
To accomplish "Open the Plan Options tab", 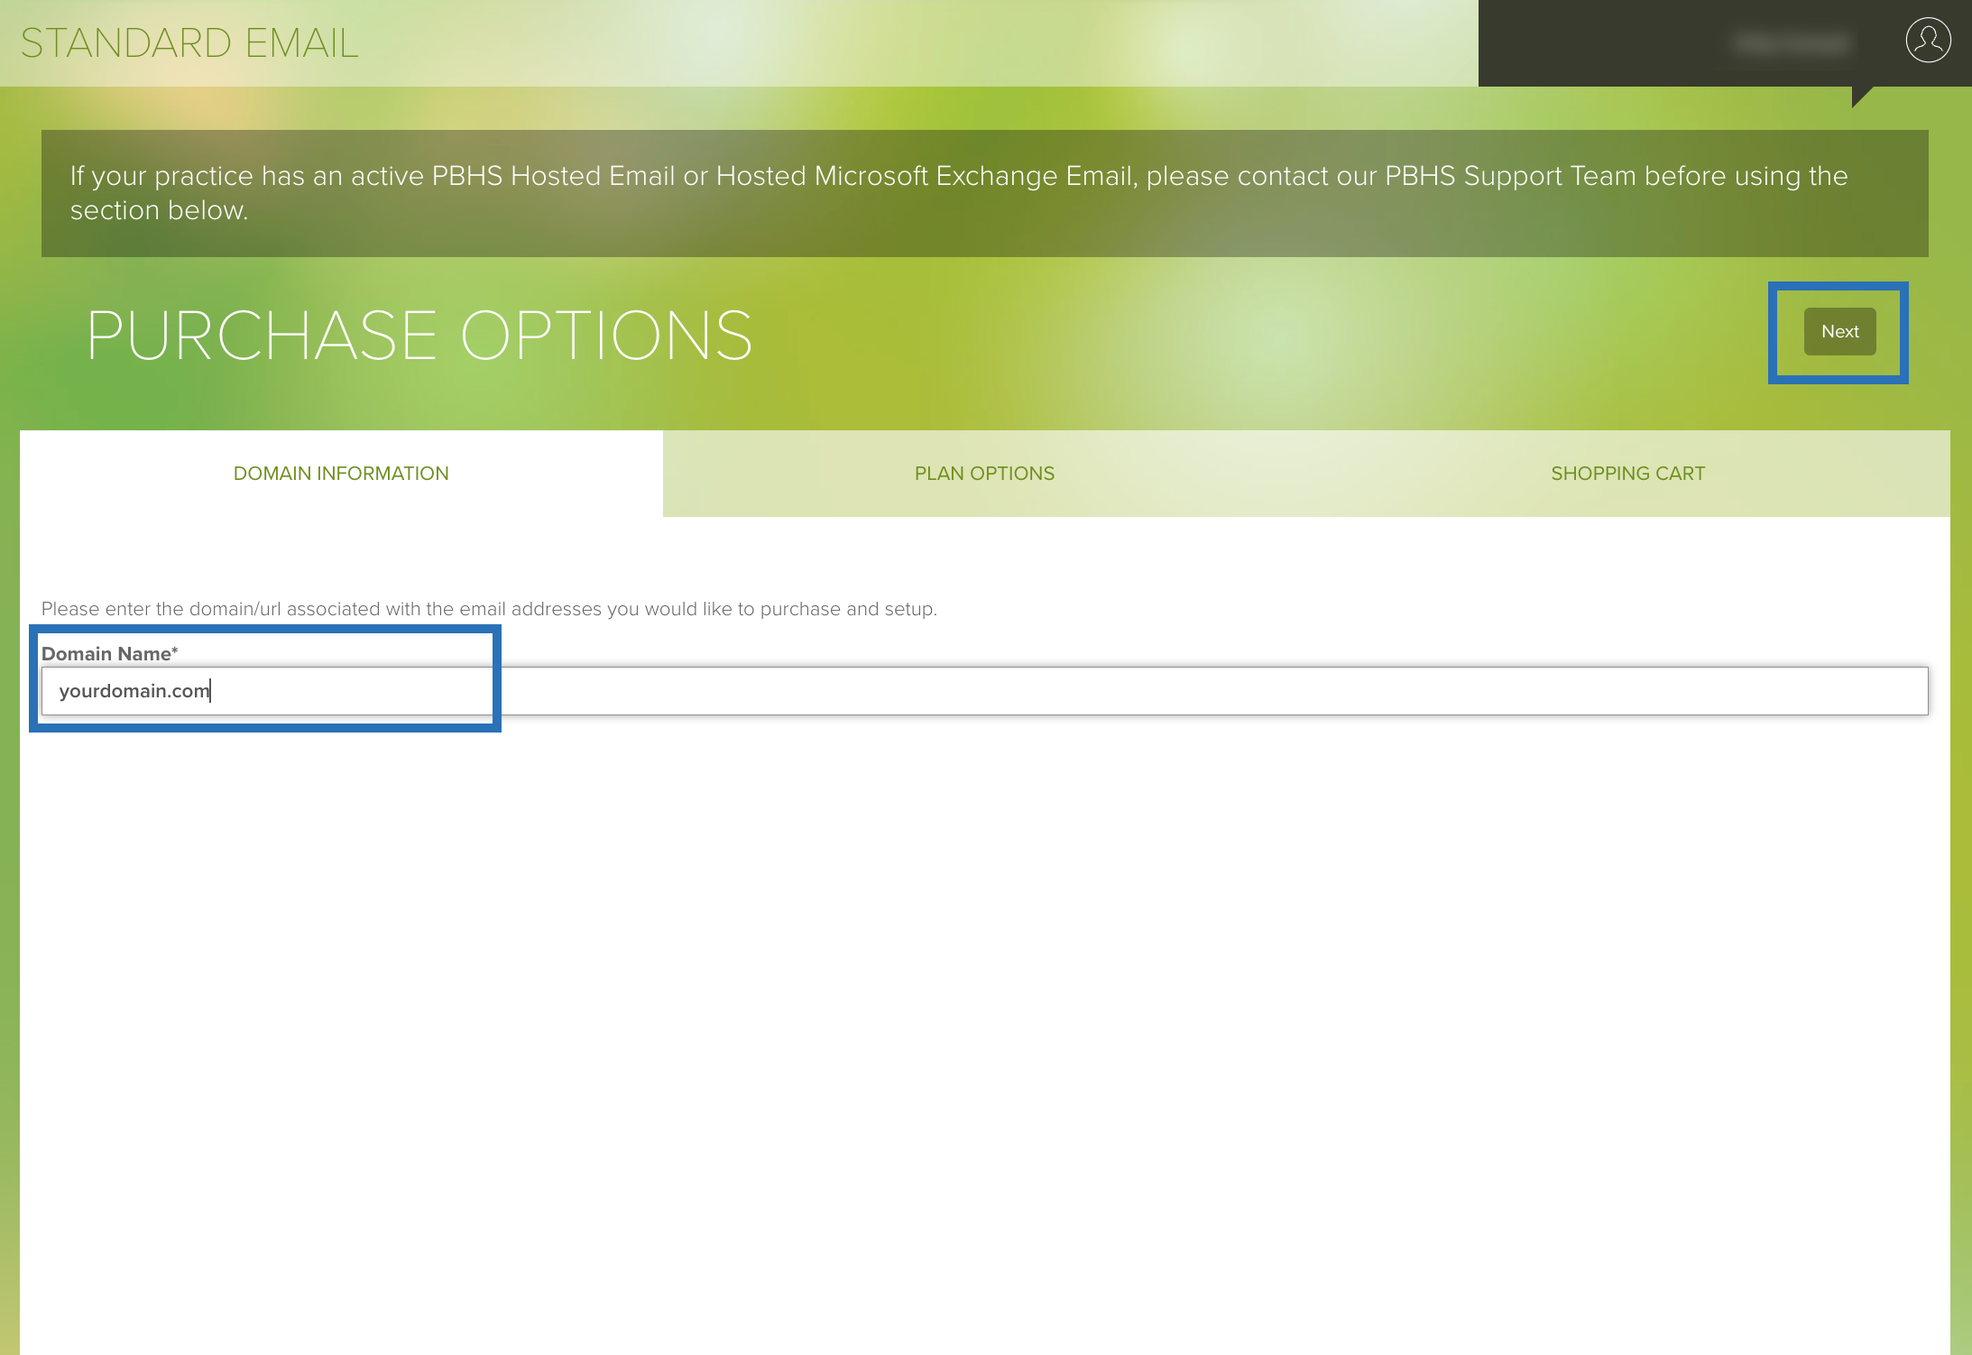I will tap(984, 474).
